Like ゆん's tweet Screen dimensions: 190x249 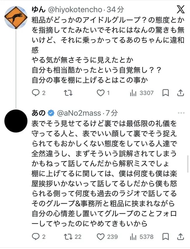coord(101,93)
